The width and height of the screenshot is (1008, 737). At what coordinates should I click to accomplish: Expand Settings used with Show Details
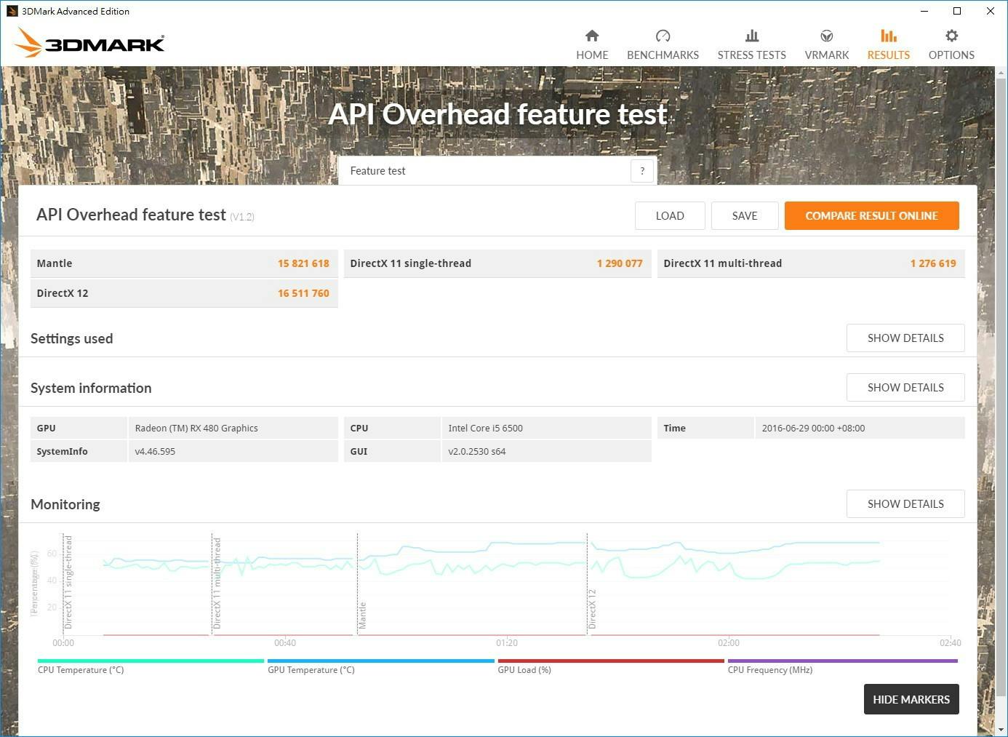tap(905, 338)
